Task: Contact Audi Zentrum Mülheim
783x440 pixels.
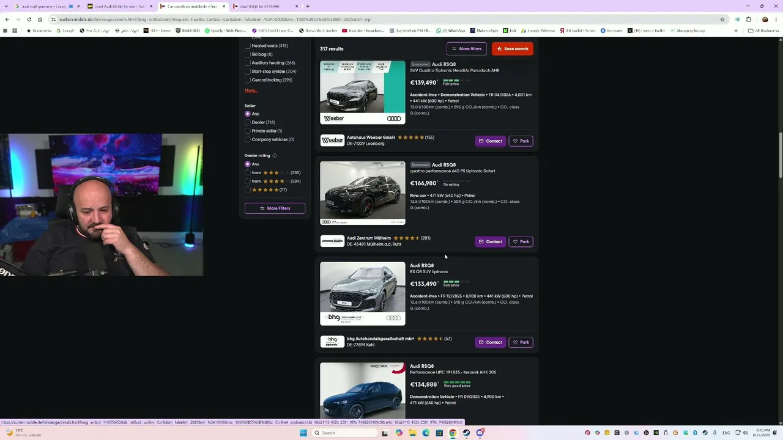Action: 491,242
